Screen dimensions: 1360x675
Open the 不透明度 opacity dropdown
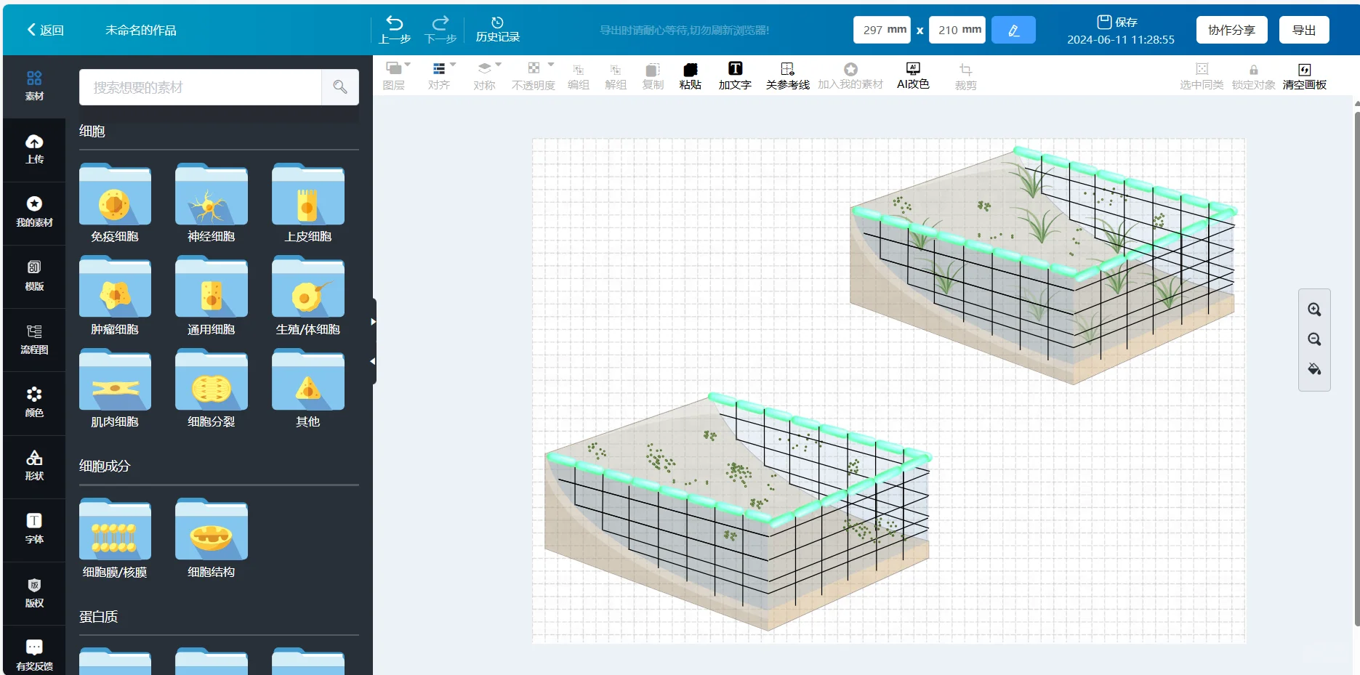[x=550, y=64]
